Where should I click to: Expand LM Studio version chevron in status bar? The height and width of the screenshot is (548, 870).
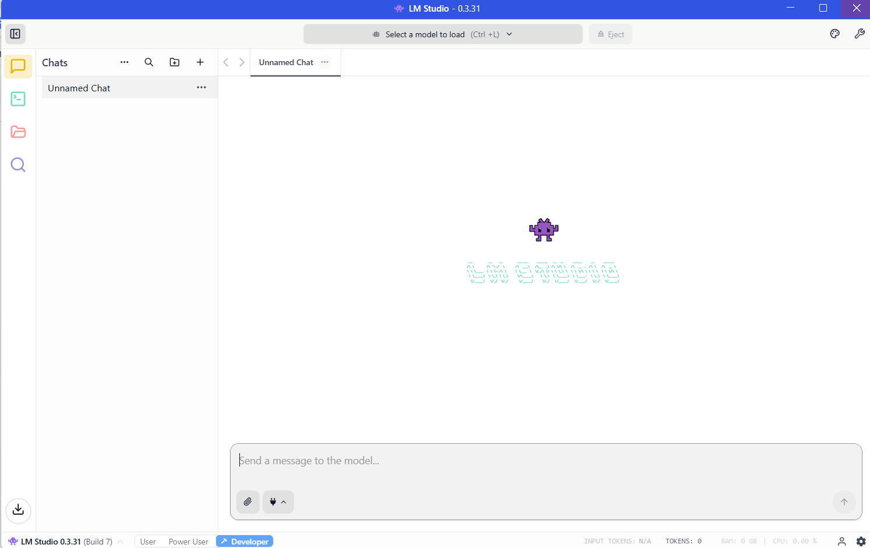(121, 542)
